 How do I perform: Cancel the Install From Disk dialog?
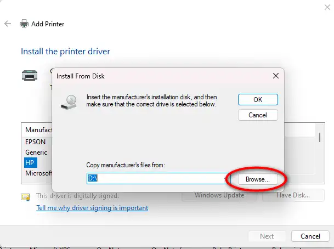click(258, 115)
